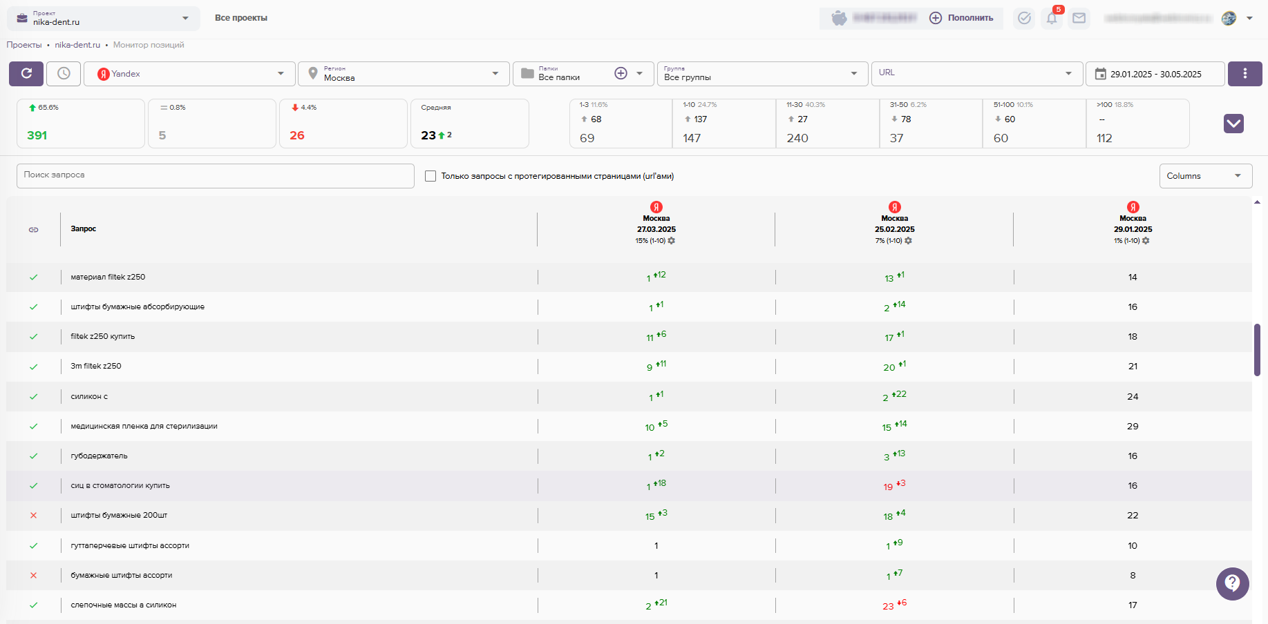Open the help question mark bubble
Screen dimensions: 1268x624
point(1232,584)
